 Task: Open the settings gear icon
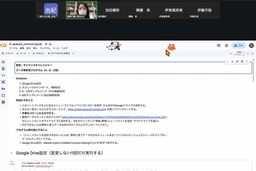tap(227, 45)
